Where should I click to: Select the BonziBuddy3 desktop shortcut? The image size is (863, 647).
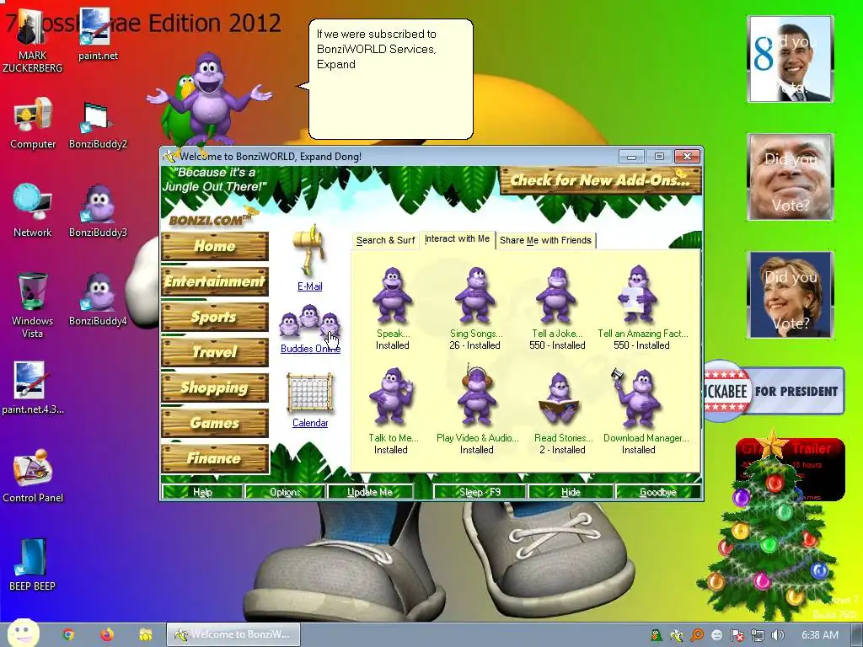point(98,211)
